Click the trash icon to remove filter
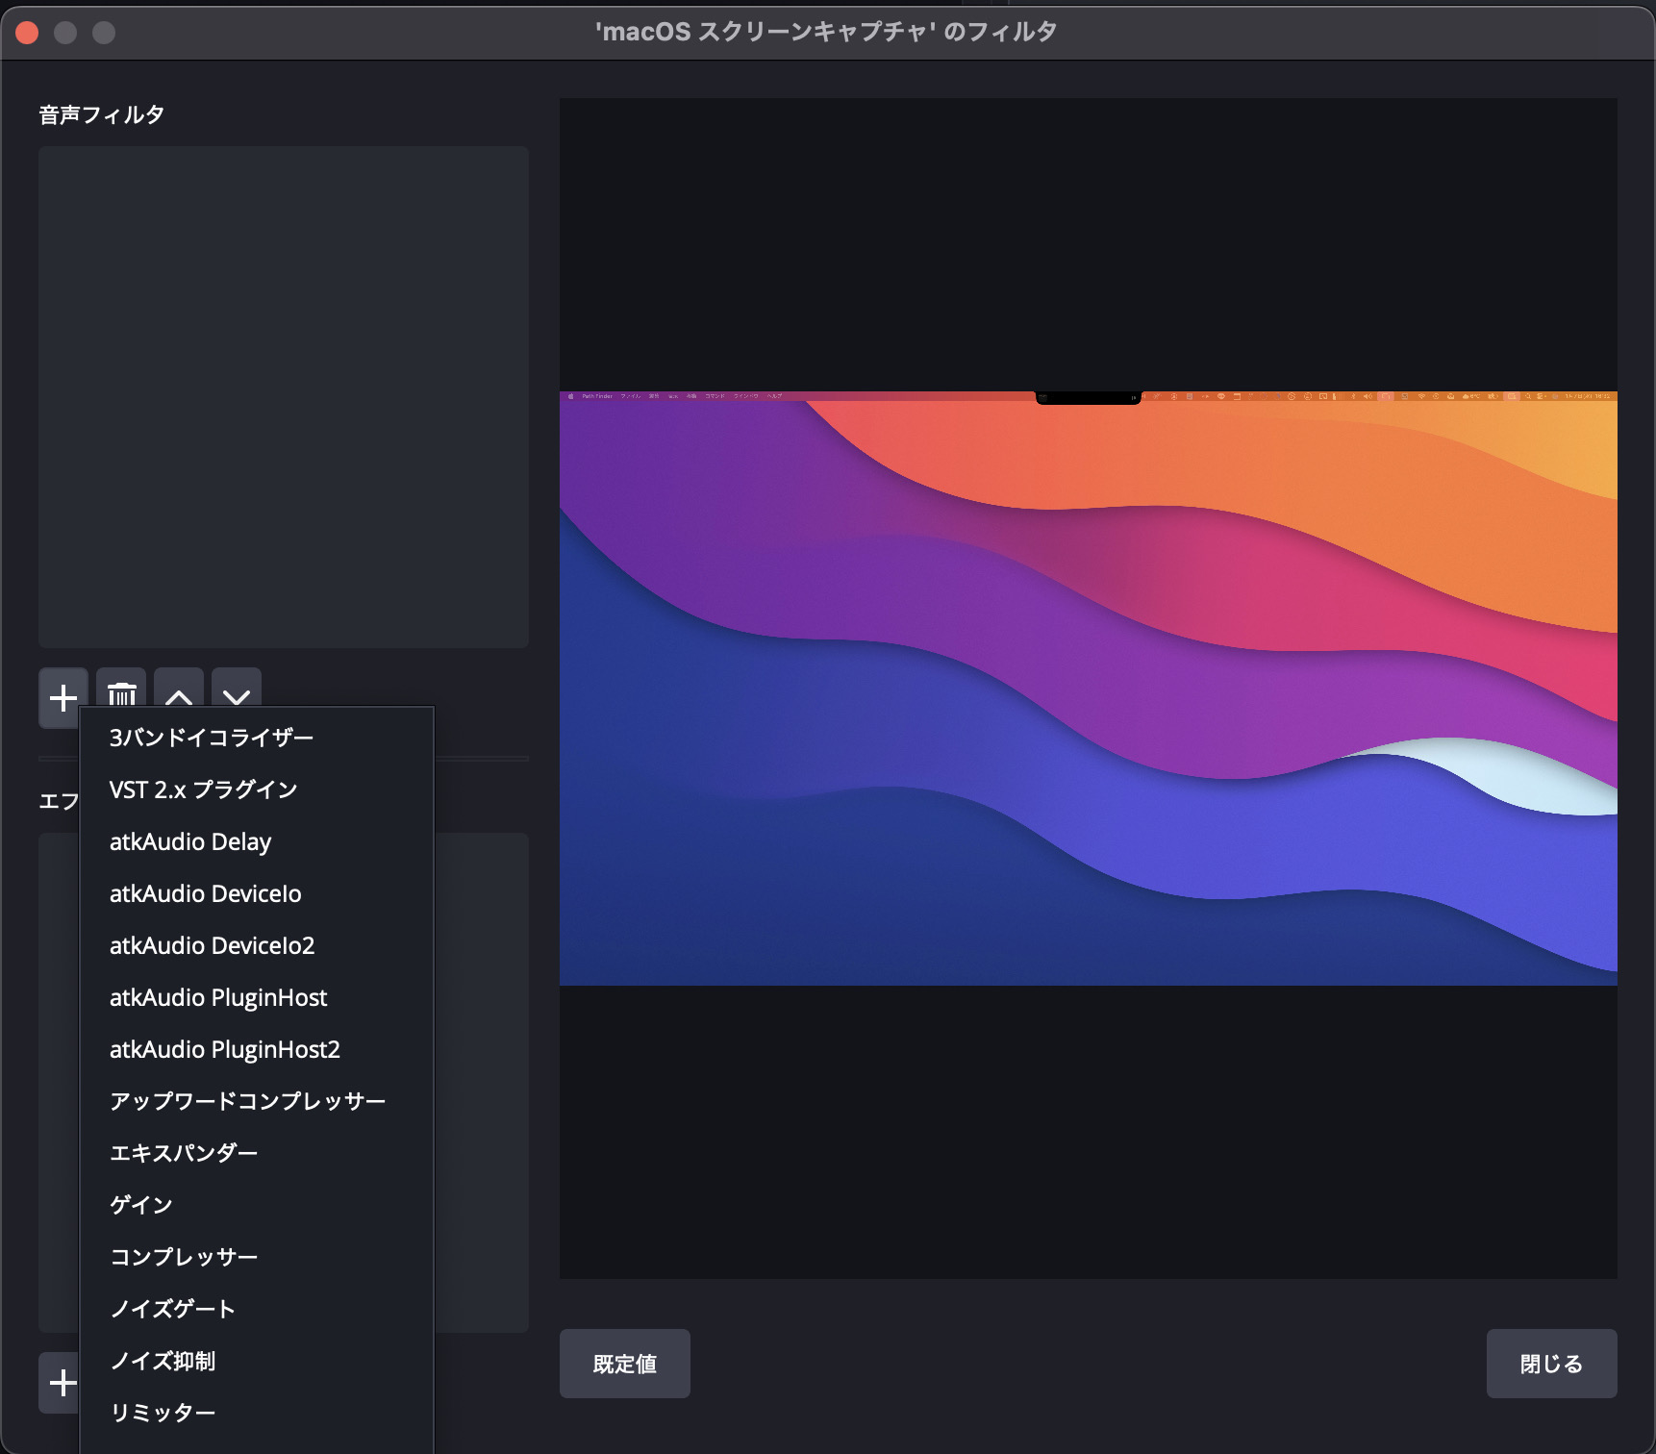1656x1454 pixels. [x=121, y=689]
